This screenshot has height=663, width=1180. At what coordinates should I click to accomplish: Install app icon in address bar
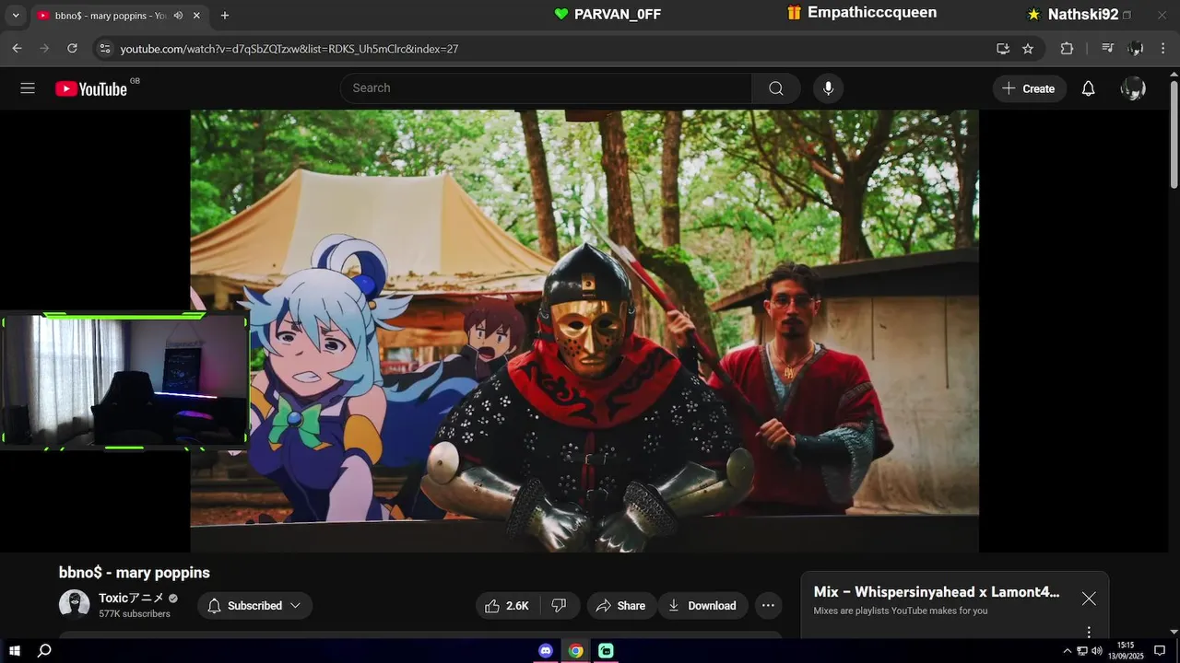1003,48
